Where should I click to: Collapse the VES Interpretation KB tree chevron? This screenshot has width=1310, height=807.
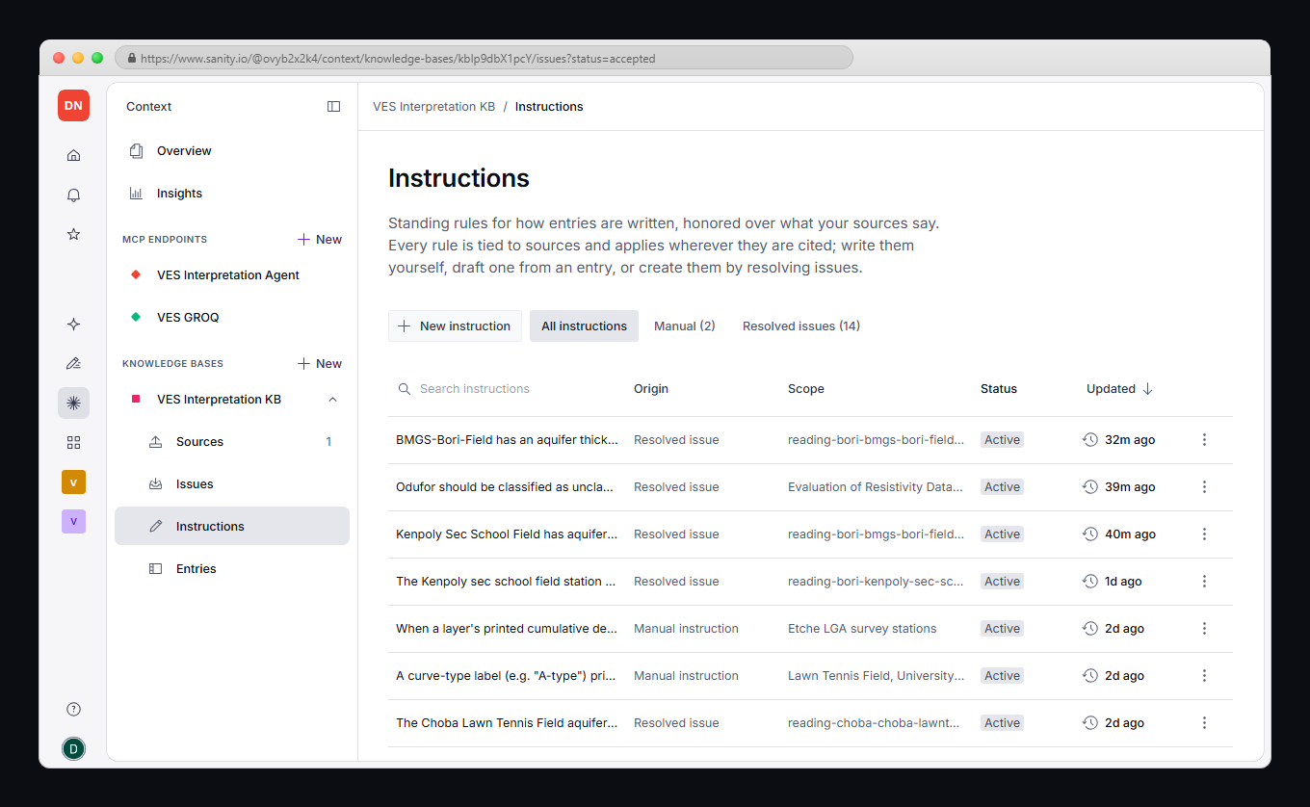click(x=333, y=400)
